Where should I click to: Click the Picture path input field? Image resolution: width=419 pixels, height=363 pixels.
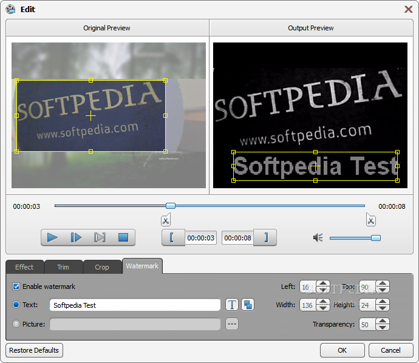pyautogui.click(x=135, y=324)
